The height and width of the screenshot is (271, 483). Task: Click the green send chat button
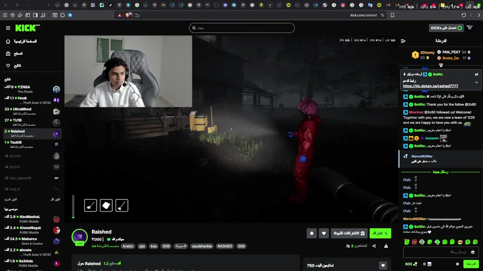(471, 264)
